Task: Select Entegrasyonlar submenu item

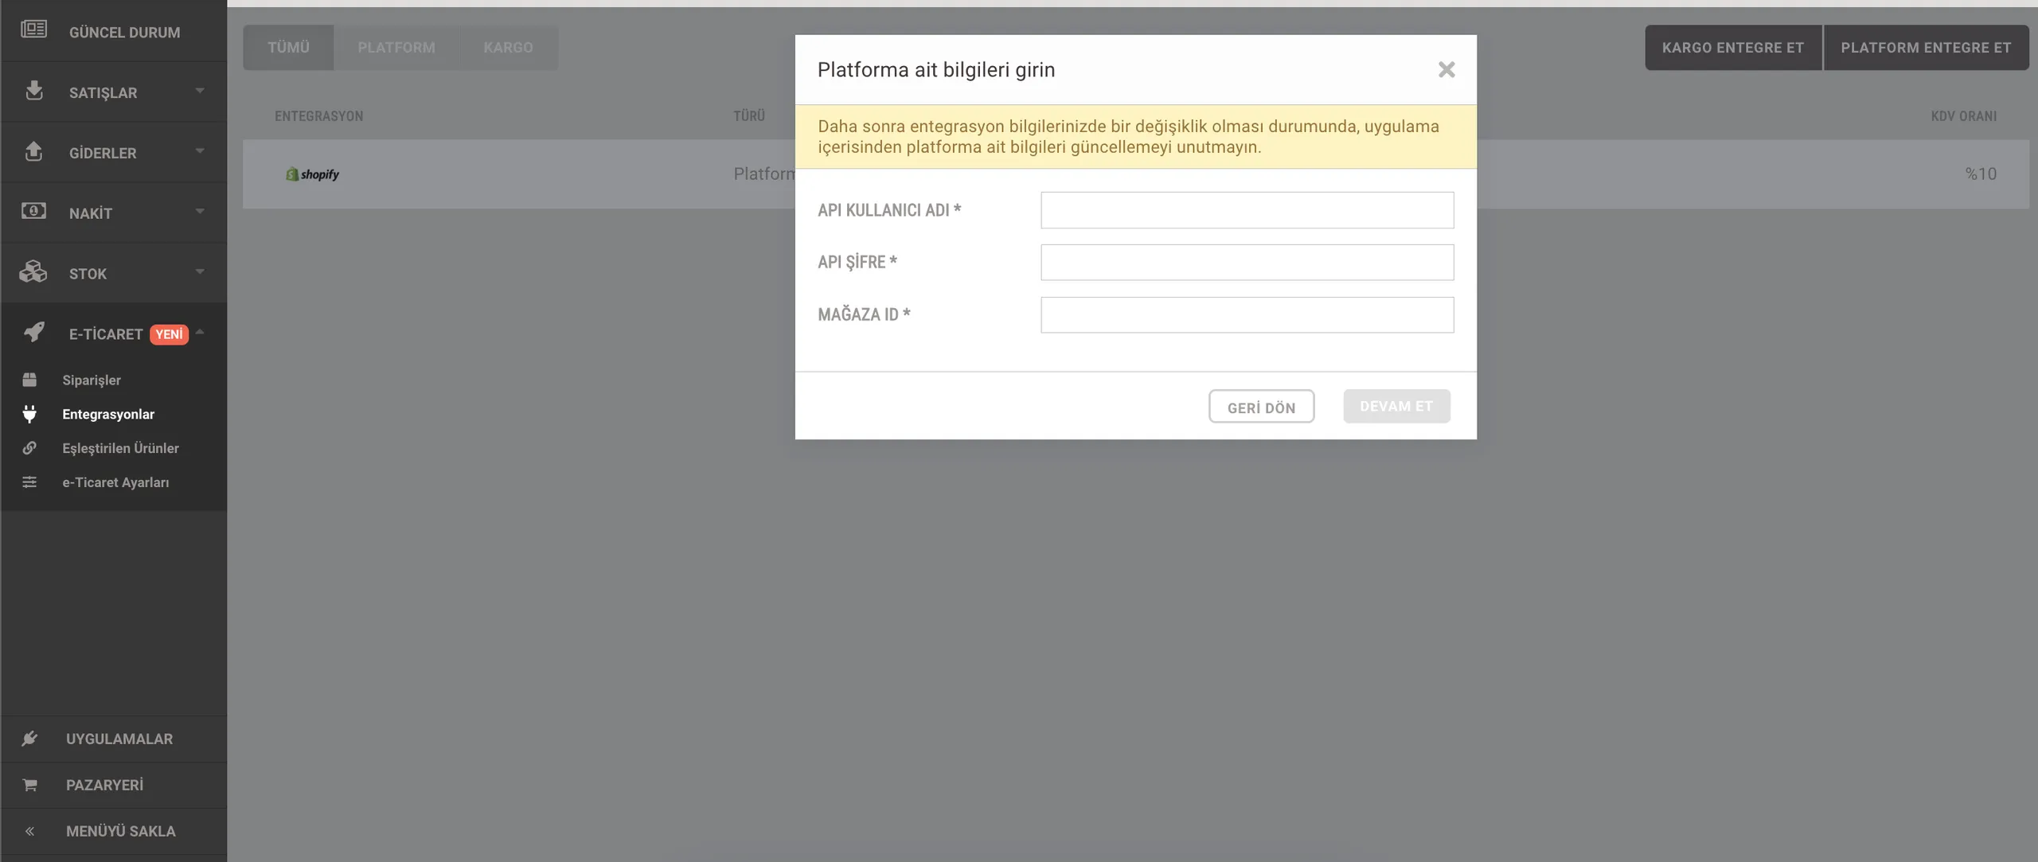Action: point(114,414)
